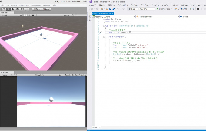Expand the 4:3 aspect ratio dropdown
Screen dimensions: 206x131
[25, 75]
